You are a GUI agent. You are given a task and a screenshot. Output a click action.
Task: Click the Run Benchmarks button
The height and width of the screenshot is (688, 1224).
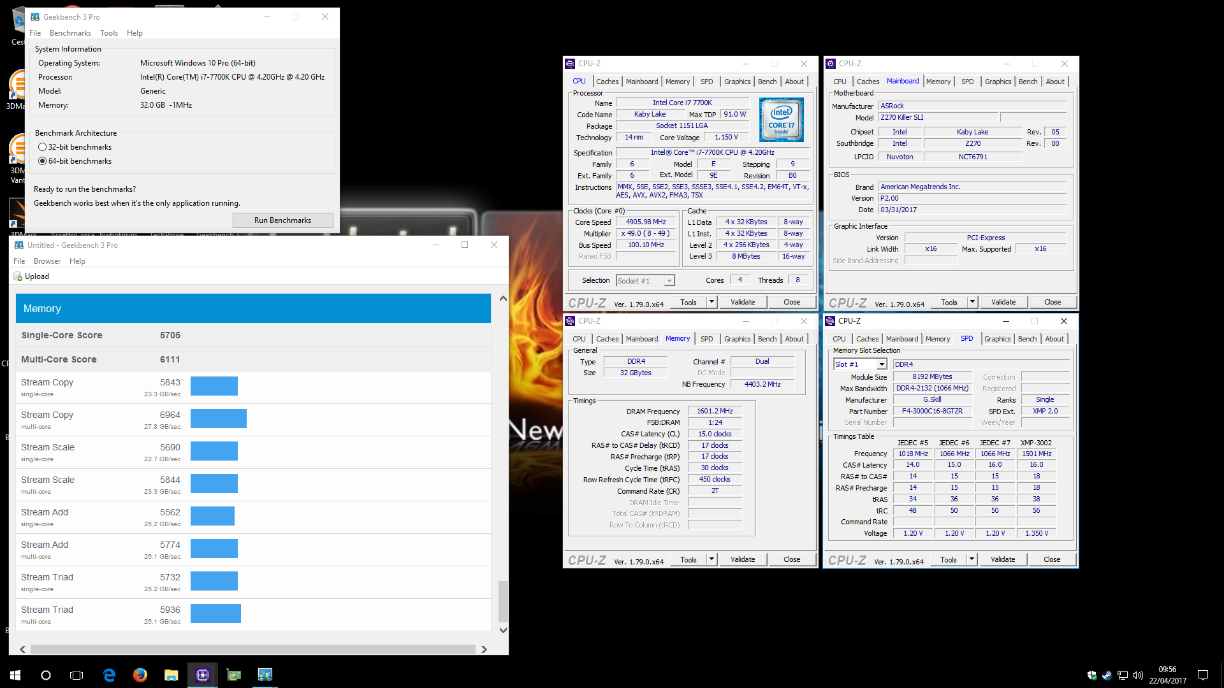[282, 220]
